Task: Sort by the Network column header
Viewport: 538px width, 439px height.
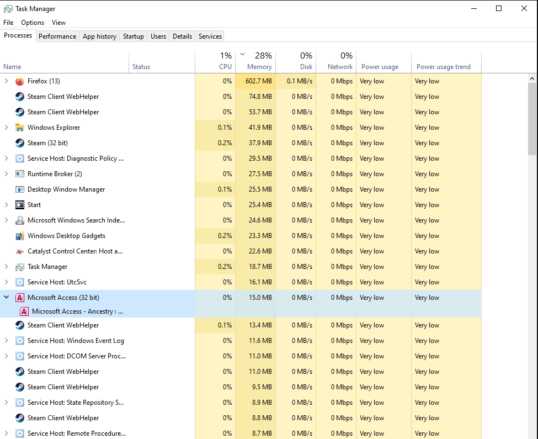Action: (336, 62)
